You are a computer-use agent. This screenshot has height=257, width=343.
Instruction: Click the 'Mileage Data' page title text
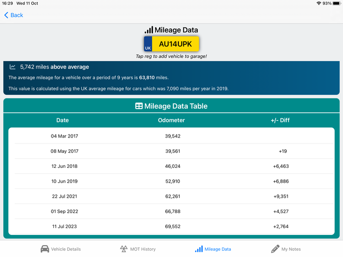(176, 30)
